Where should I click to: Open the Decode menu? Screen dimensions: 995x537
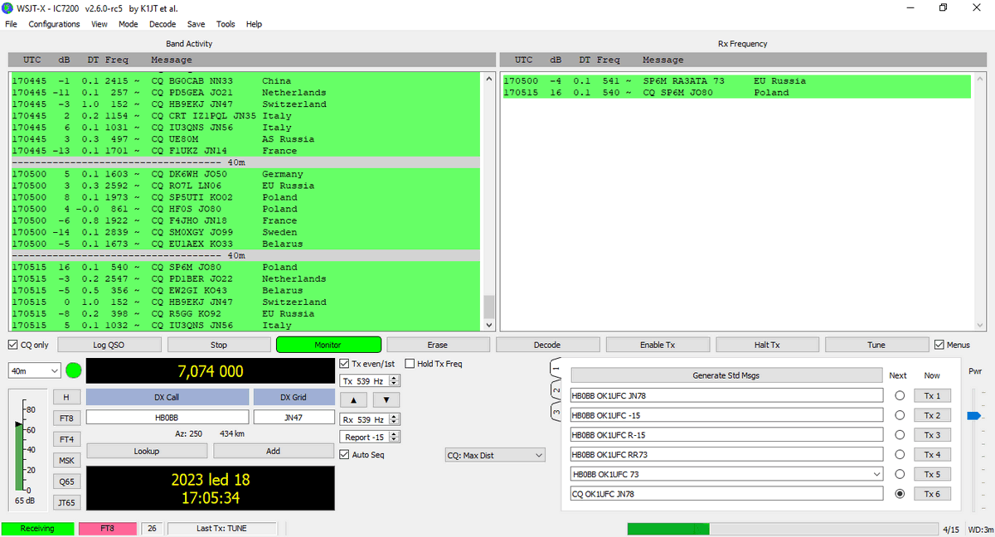[x=163, y=24]
